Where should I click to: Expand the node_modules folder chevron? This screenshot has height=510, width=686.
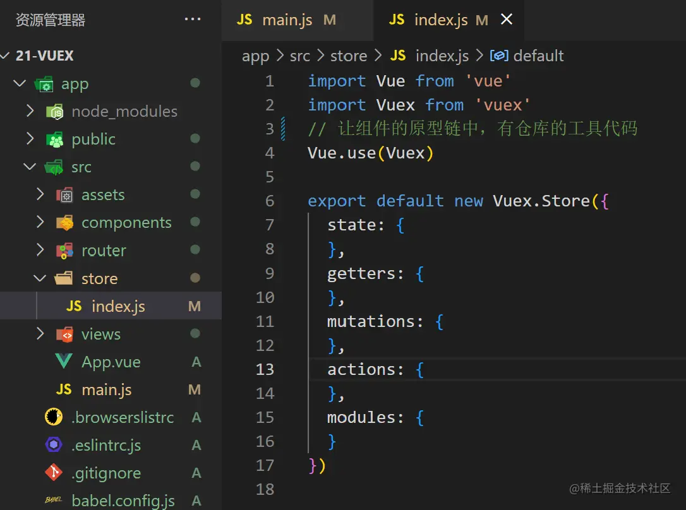30,111
